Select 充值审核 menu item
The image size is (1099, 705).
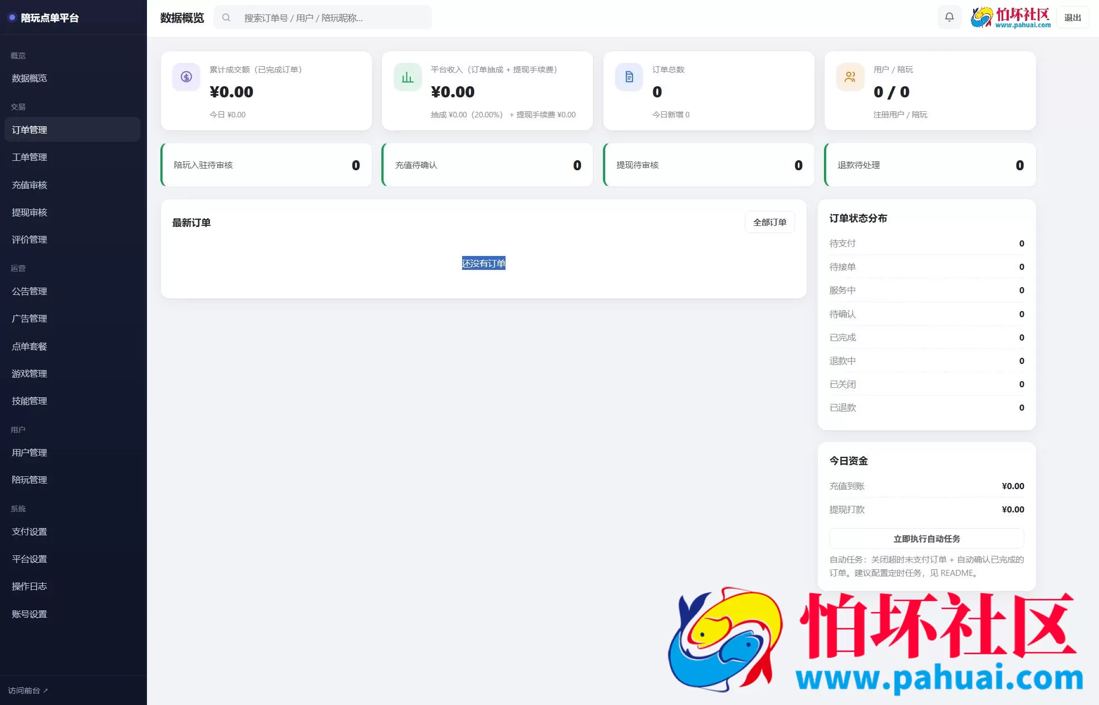72,185
